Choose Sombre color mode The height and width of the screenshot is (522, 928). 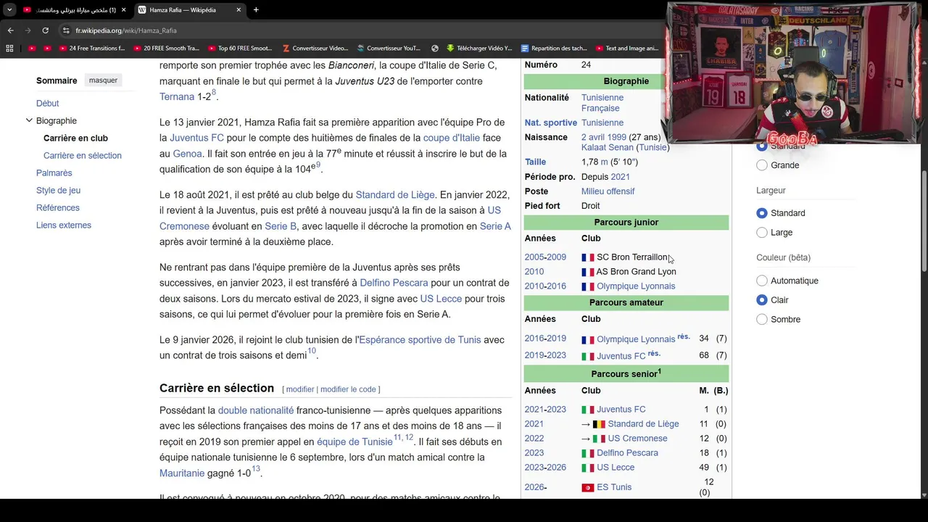pos(762,320)
